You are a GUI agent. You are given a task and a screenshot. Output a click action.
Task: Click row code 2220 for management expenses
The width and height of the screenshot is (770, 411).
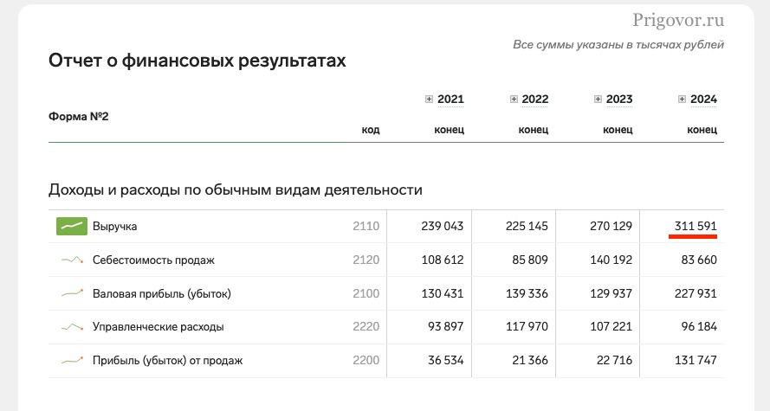tap(366, 327)
